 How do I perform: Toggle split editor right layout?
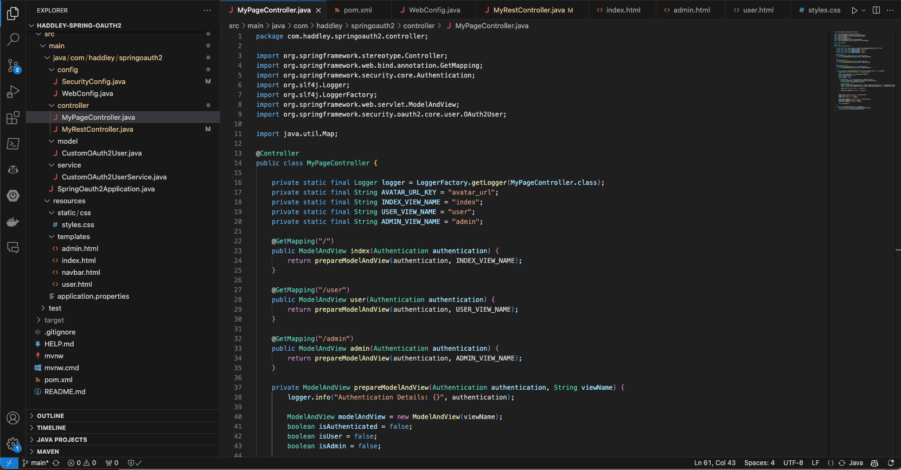click(x=876, y=10)
